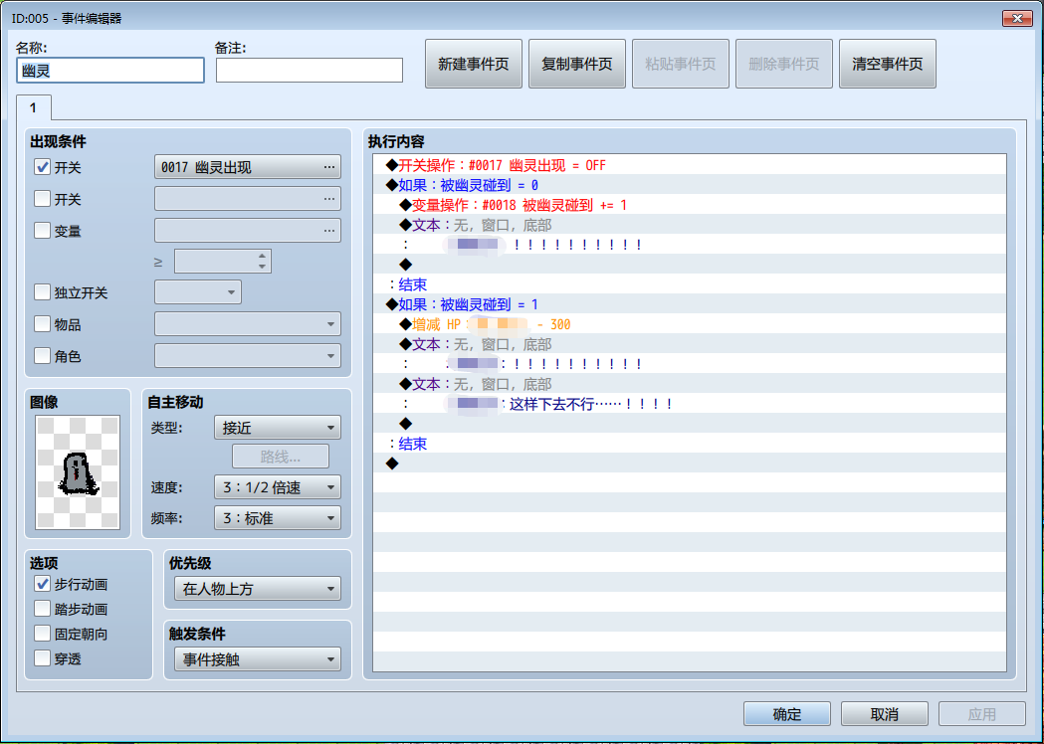Open the 角色 dropdown
This screenshot has width=1044, height=744.
point(248,356)
